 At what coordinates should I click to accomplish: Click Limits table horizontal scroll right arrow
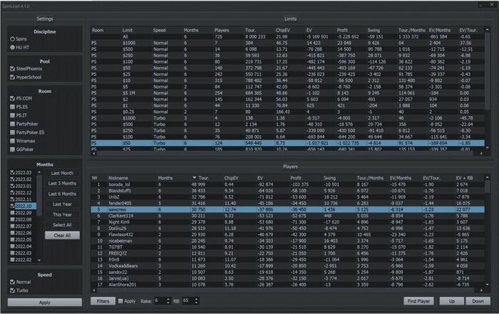pos(481,154)
